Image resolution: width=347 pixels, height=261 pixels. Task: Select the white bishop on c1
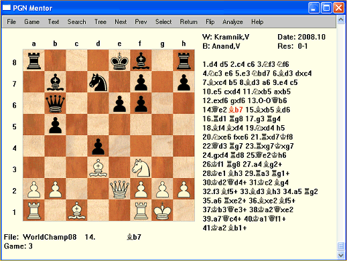(76, 210)
